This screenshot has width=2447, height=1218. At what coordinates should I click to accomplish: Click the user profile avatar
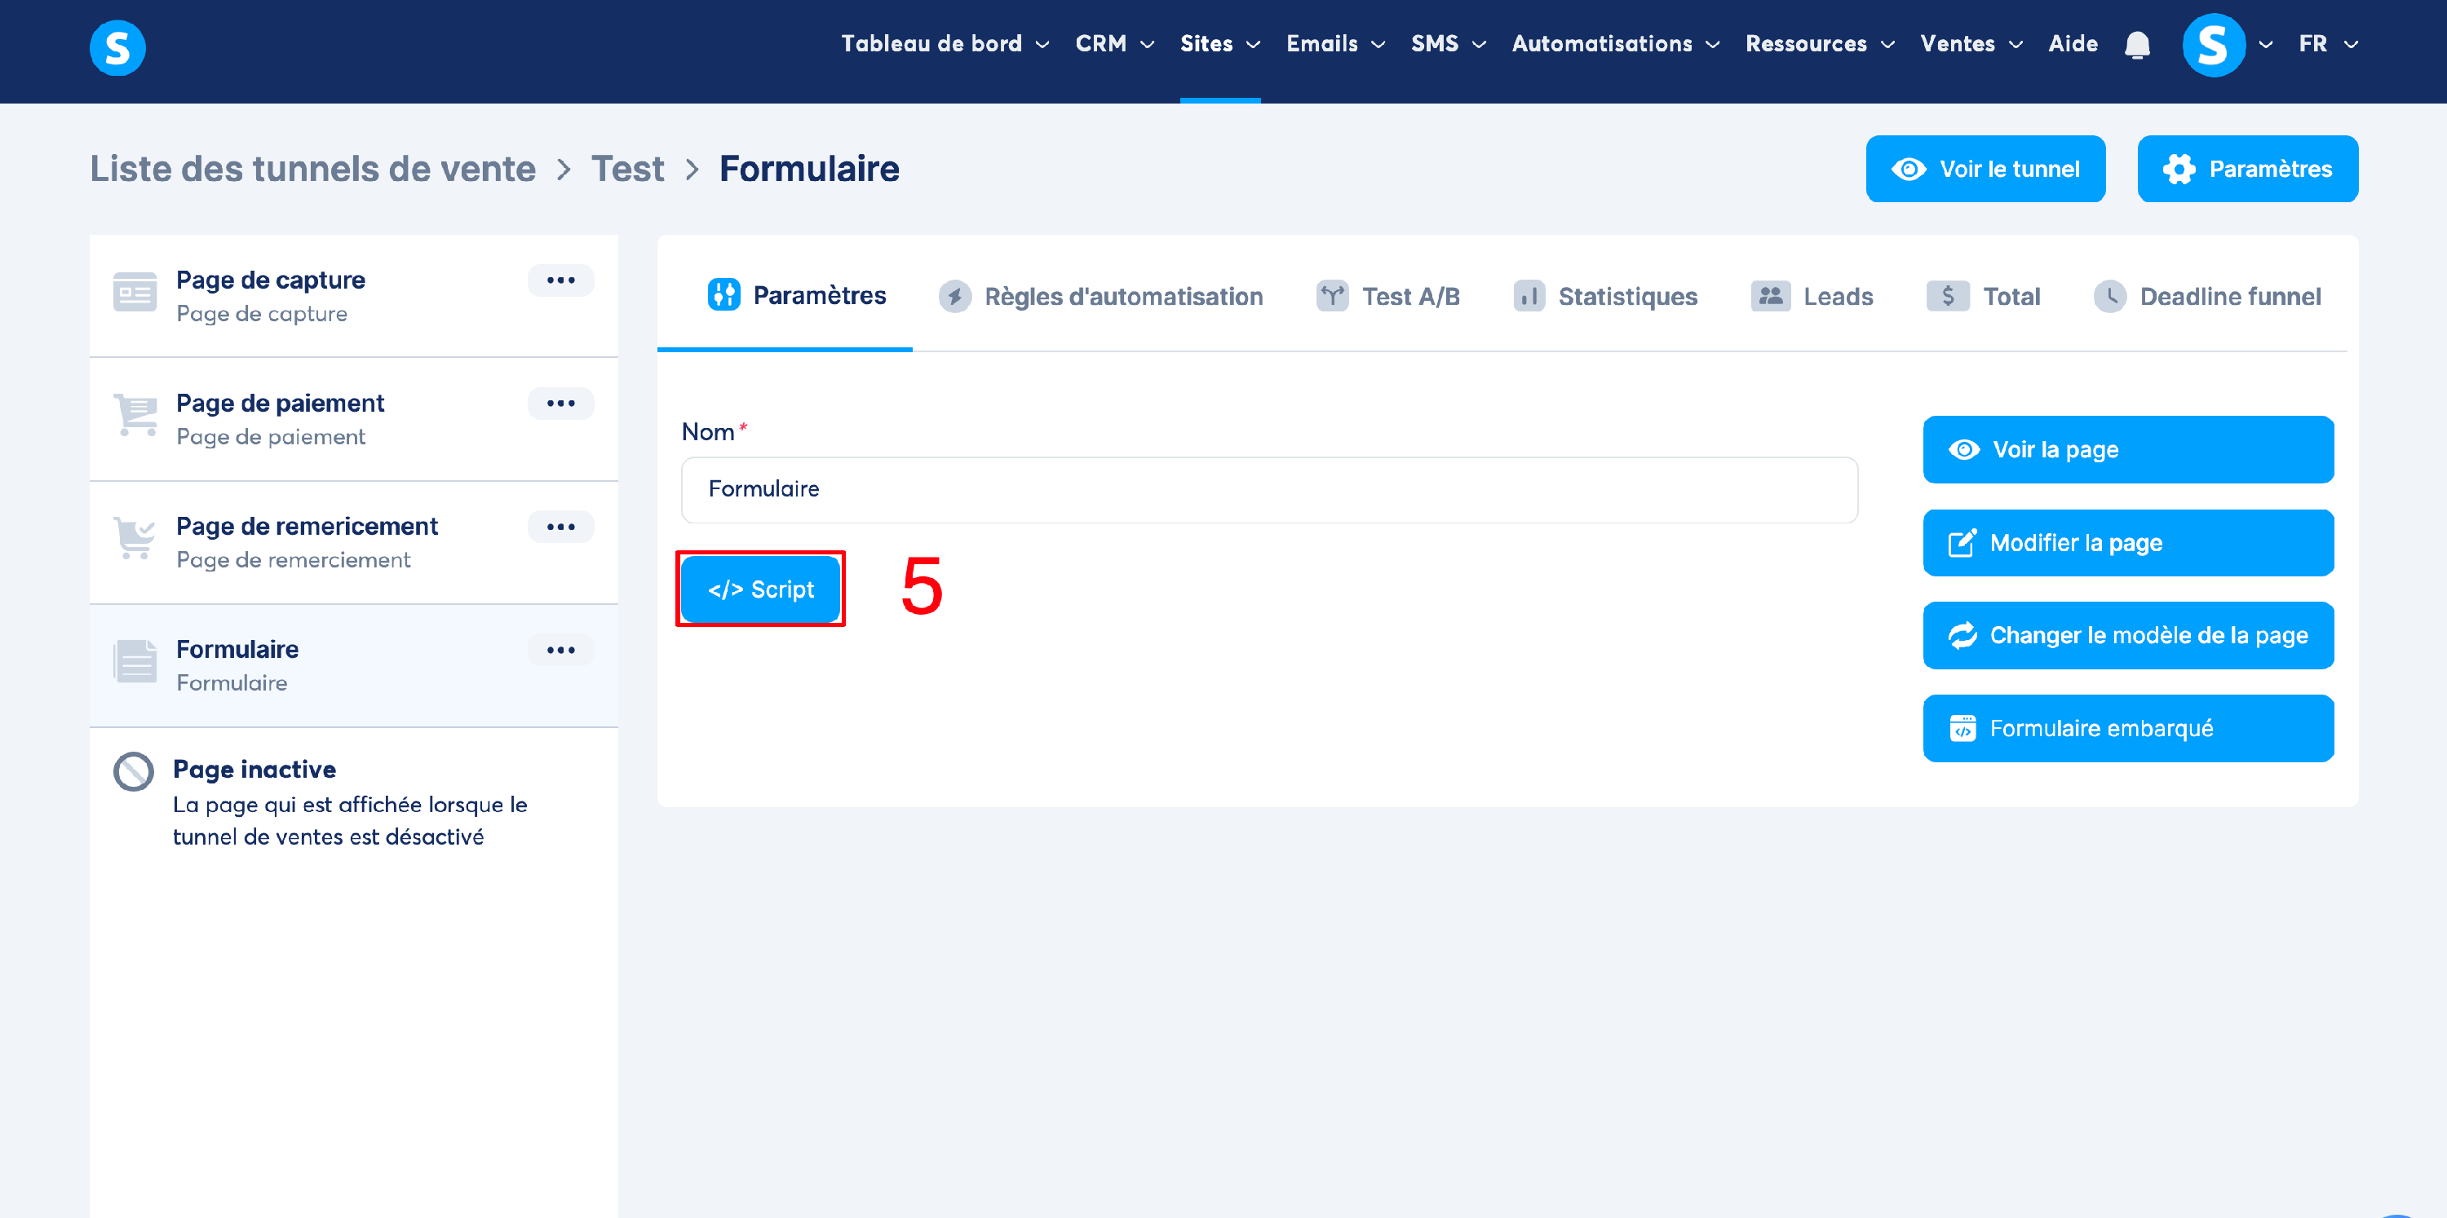[2212, 45]
